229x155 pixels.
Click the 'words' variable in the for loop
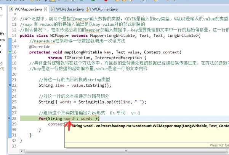pyautogui.click(x=86, y=119)
